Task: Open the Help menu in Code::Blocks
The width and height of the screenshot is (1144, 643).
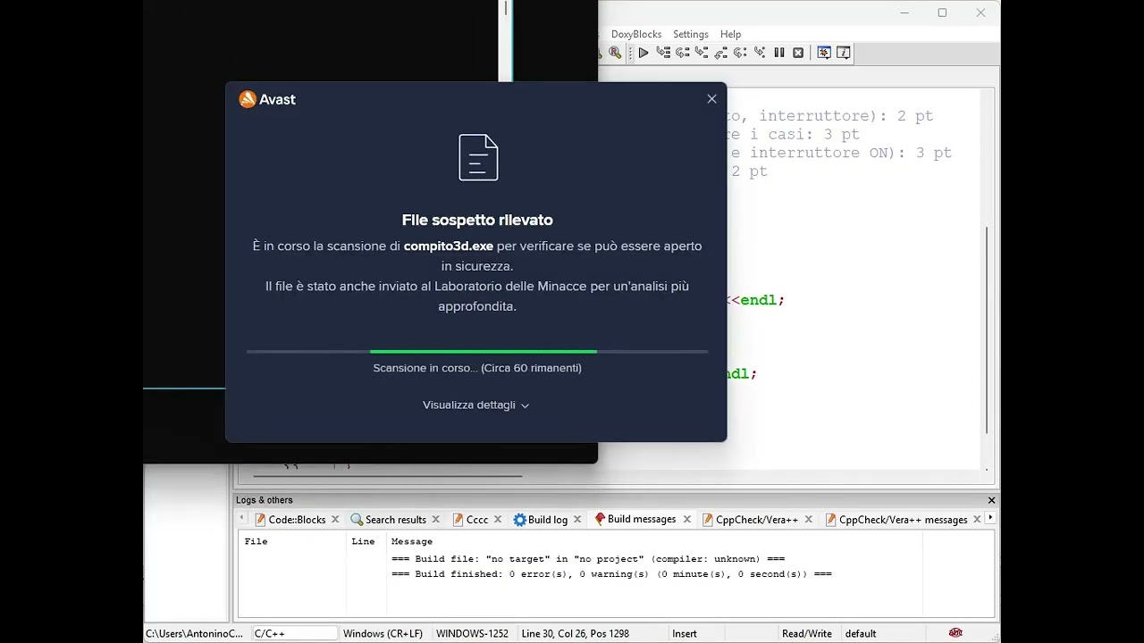Action: [731, 34]
